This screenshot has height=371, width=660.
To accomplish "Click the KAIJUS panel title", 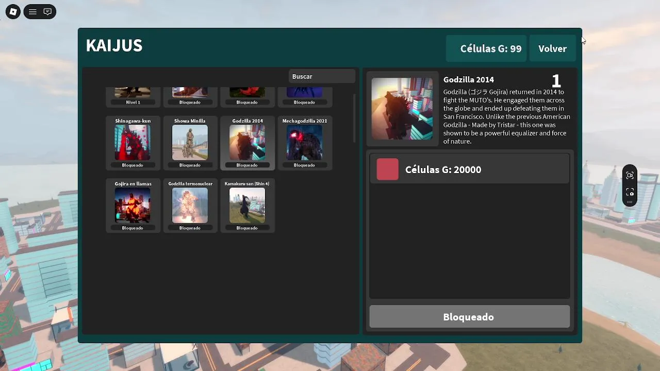I will pos(114,45).
